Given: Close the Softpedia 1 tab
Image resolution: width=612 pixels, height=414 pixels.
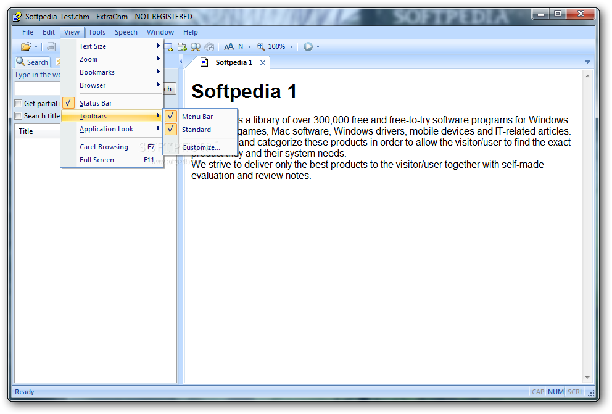Looking at the screenshot, I should (263, 62).
